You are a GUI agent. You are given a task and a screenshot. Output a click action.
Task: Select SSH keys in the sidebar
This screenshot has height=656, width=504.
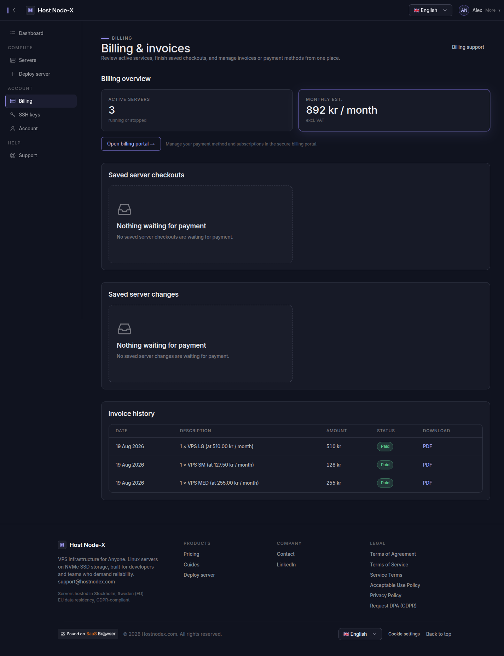pos(41,115)
